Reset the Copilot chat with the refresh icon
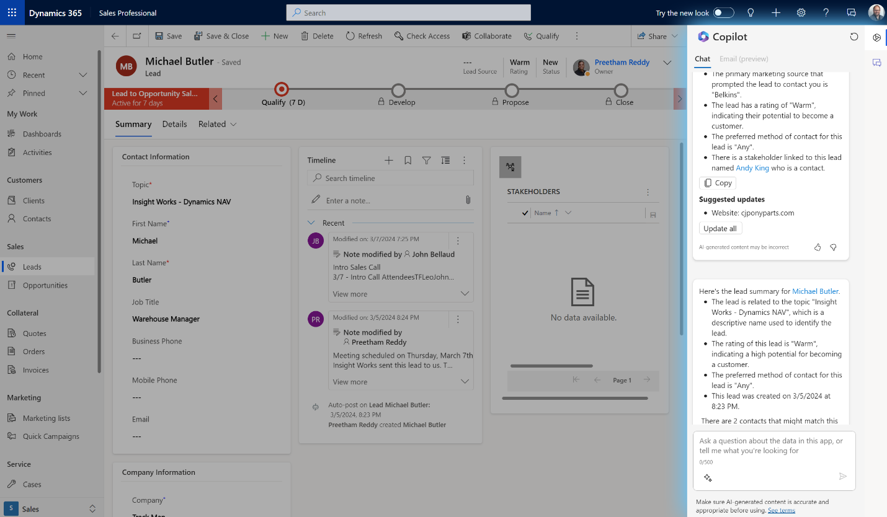Screen dimensions: 887x517 pos(854,37)
